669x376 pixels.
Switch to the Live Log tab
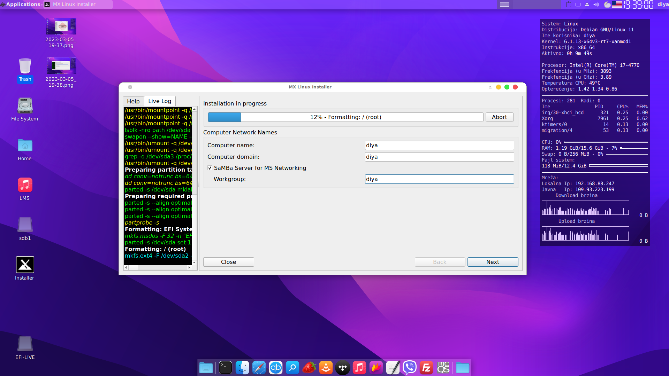(x=160, y=101)
